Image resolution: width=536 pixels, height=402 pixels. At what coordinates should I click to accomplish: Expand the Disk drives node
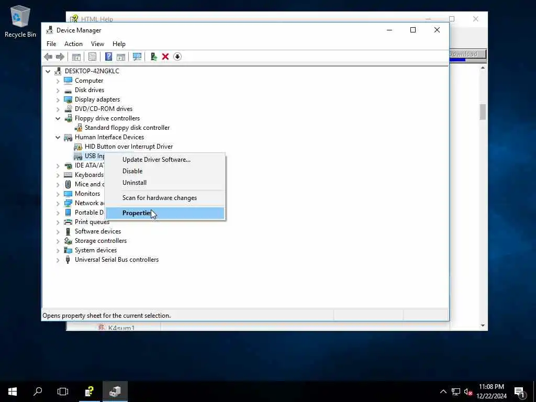coord(58,91)
